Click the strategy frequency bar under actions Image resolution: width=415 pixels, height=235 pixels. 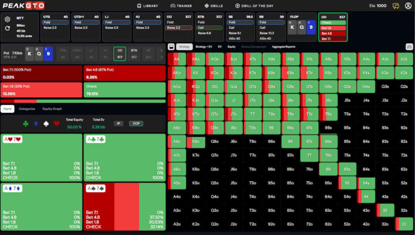[83, 101]
